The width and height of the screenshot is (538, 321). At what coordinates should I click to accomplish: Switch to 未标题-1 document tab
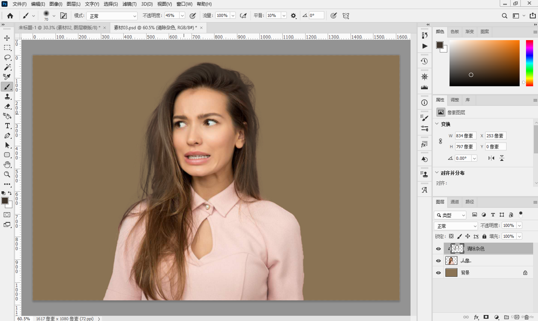pos(59,28)
